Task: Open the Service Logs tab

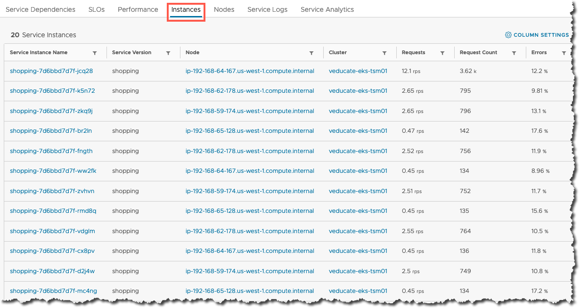Action: tap(267, 9)
